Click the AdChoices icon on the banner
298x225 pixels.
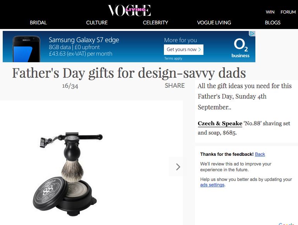252,34
